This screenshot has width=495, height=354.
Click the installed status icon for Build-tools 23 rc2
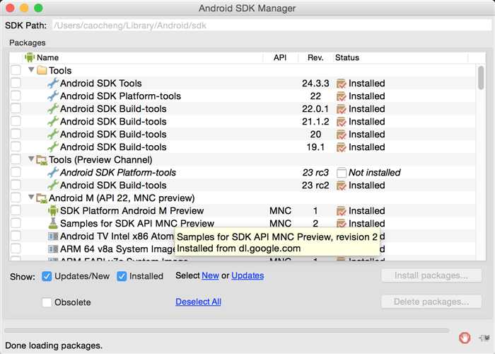342,185
